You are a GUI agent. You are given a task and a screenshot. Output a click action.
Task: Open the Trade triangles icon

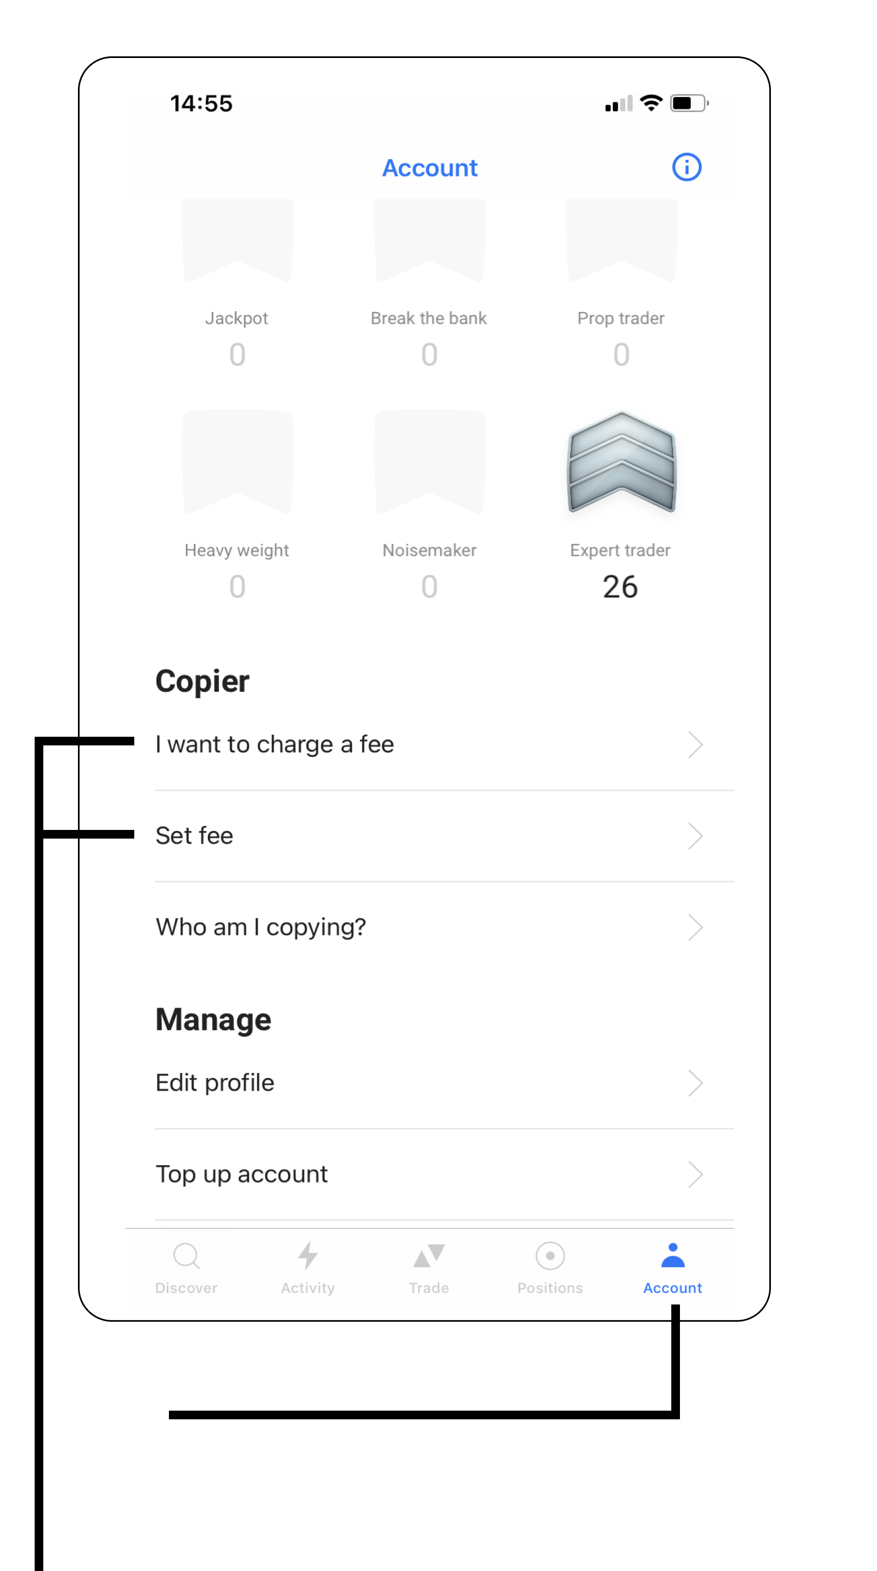coord(428,1256)
